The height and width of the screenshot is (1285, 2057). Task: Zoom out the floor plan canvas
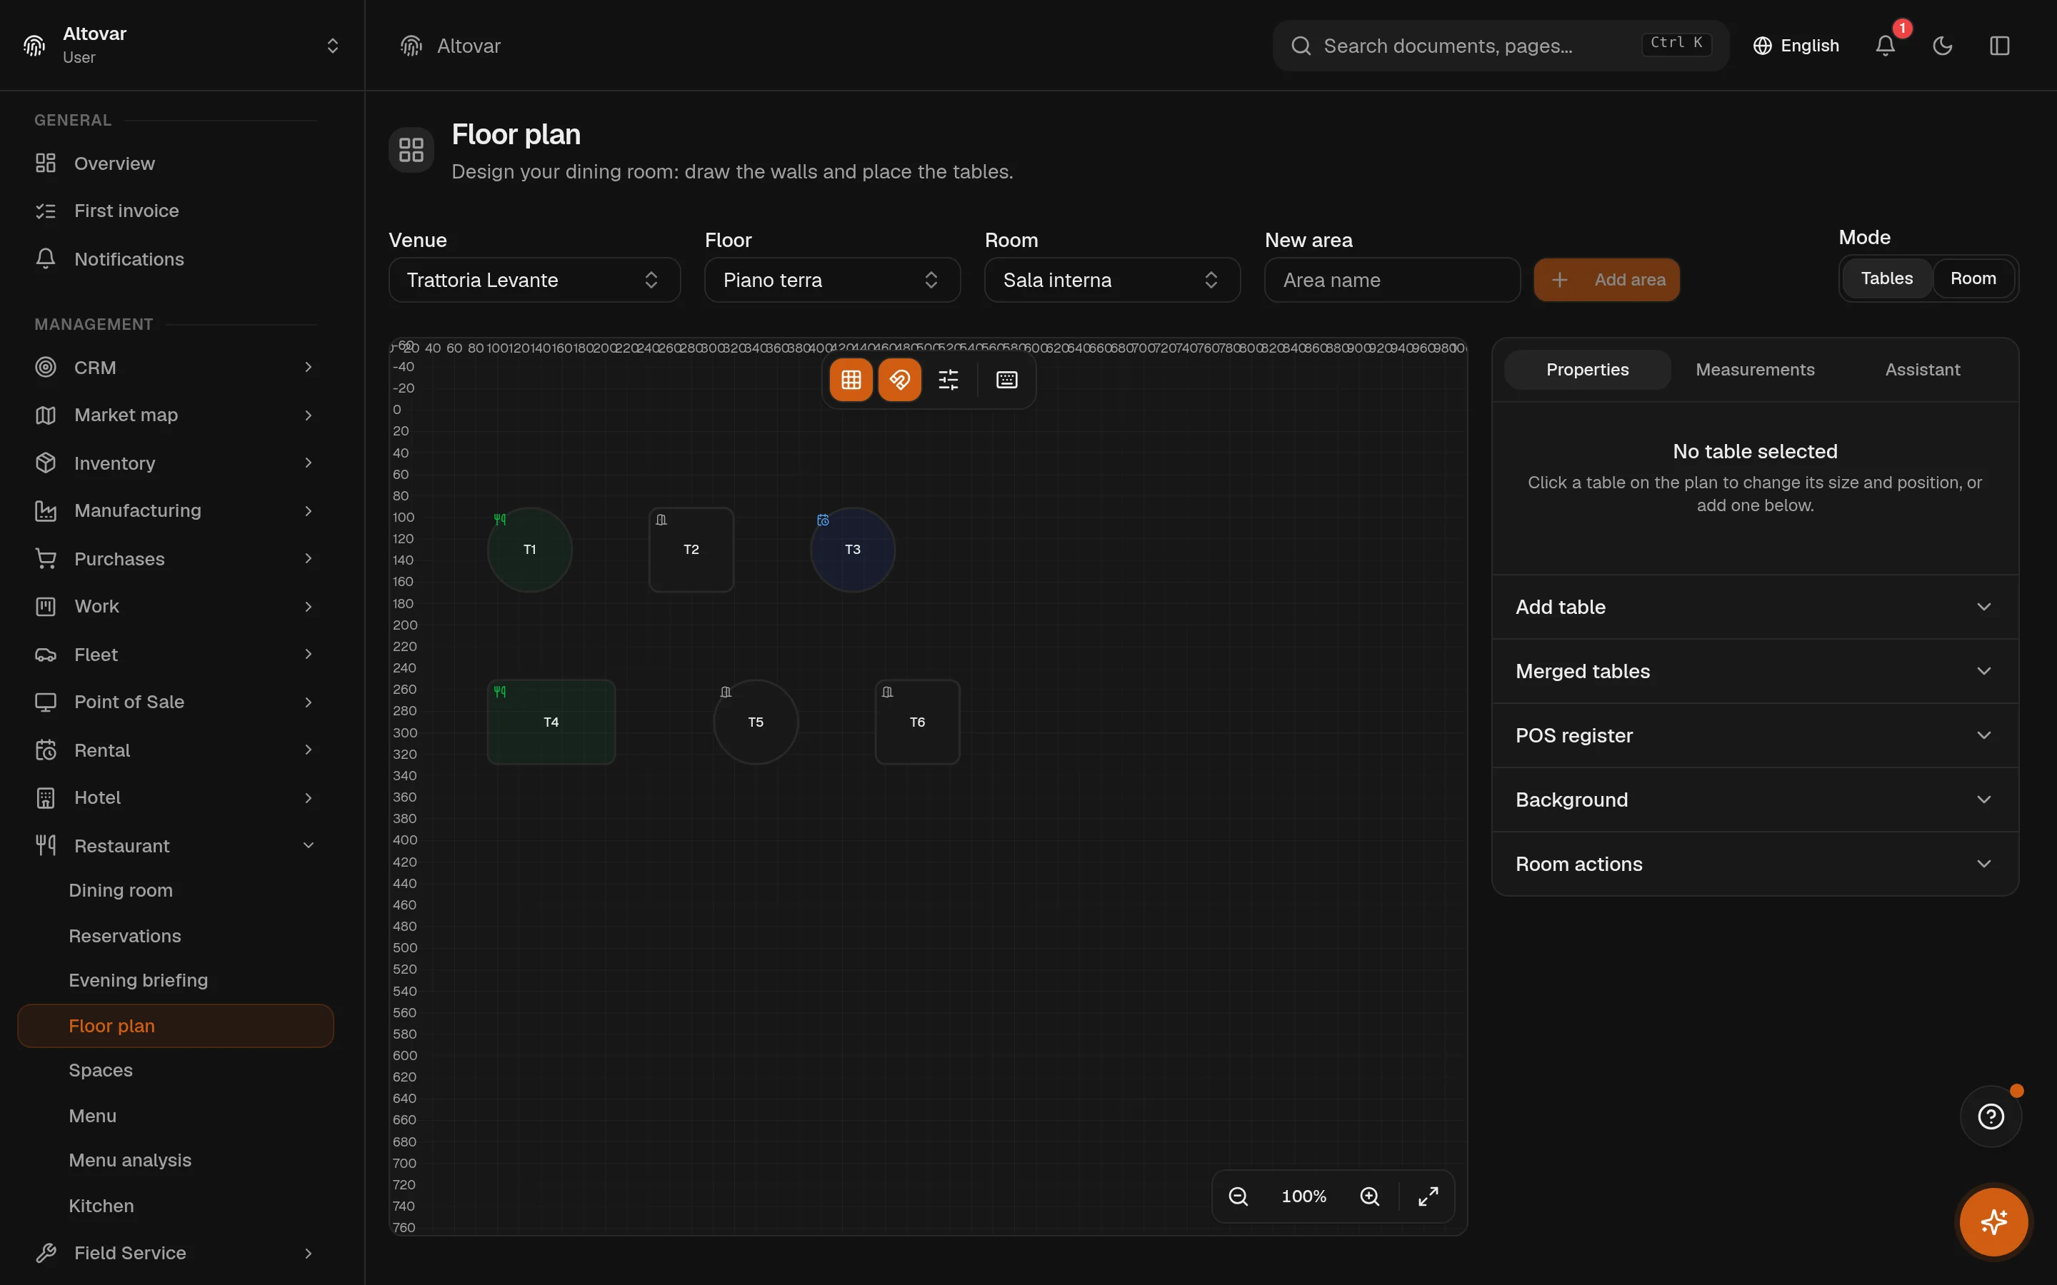(x=1238, y=1196)
